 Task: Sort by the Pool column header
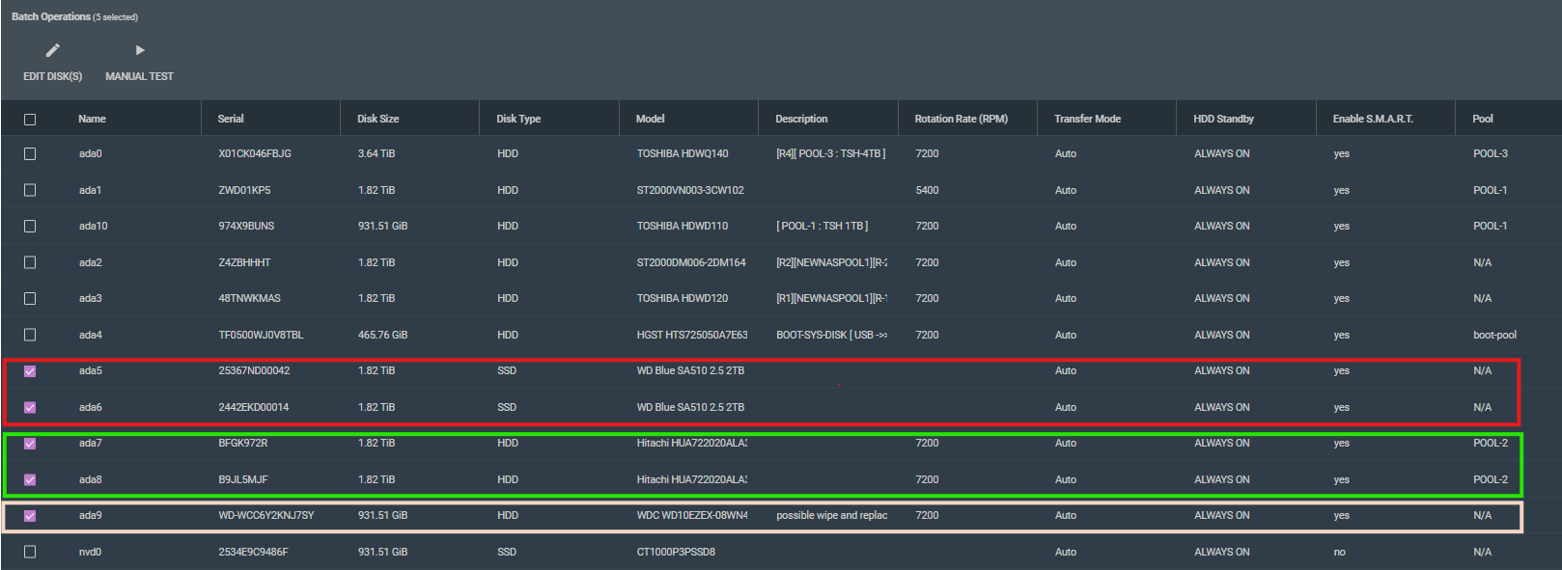pos(1482,120)
